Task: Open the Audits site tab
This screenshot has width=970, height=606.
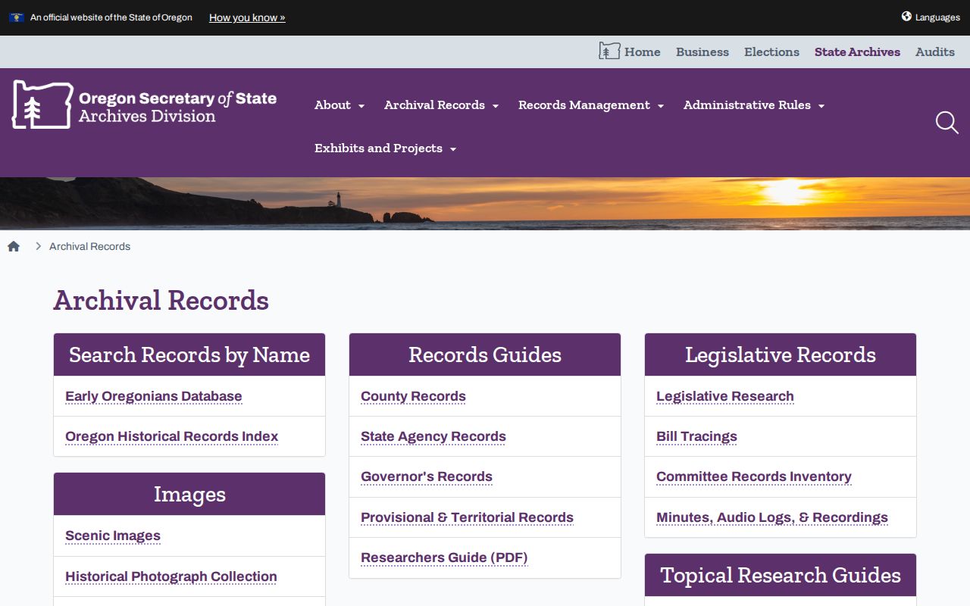Action: 935,52
